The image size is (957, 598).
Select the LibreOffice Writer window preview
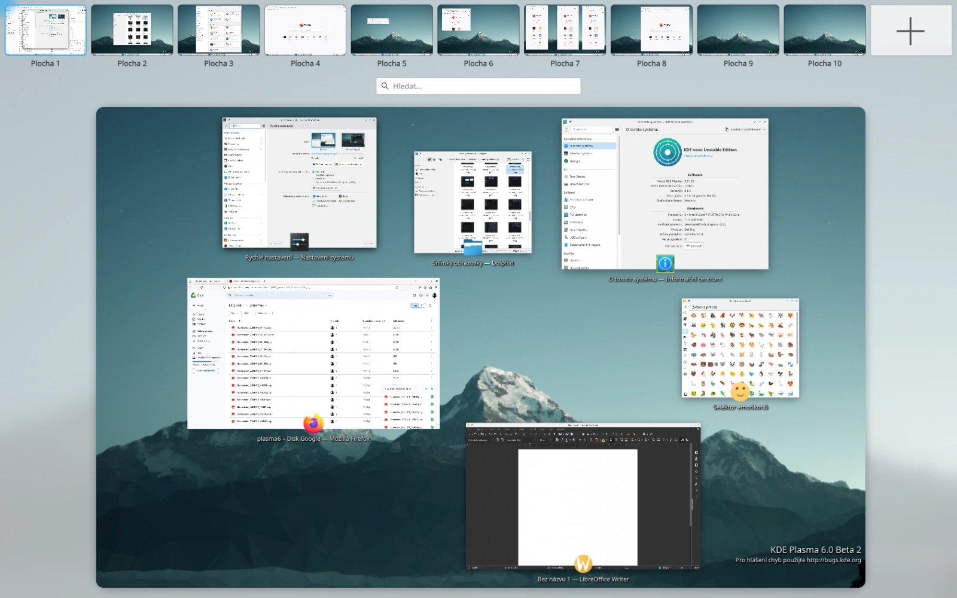pyautogui.click(x=583, y=496)
